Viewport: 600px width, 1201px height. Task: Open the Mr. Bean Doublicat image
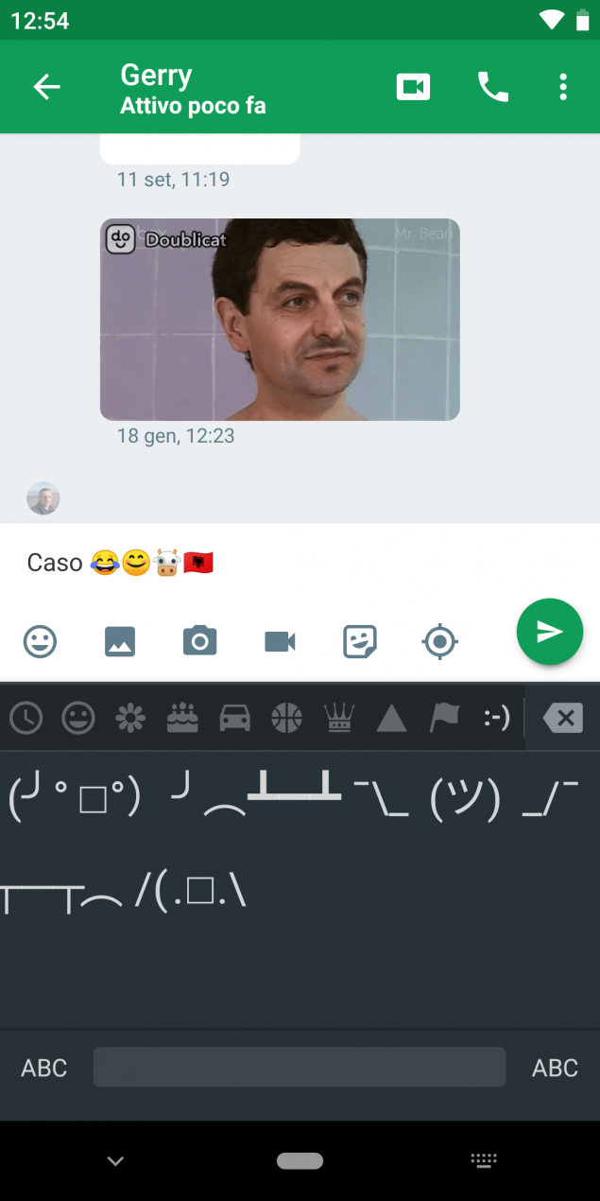(280, 320)
